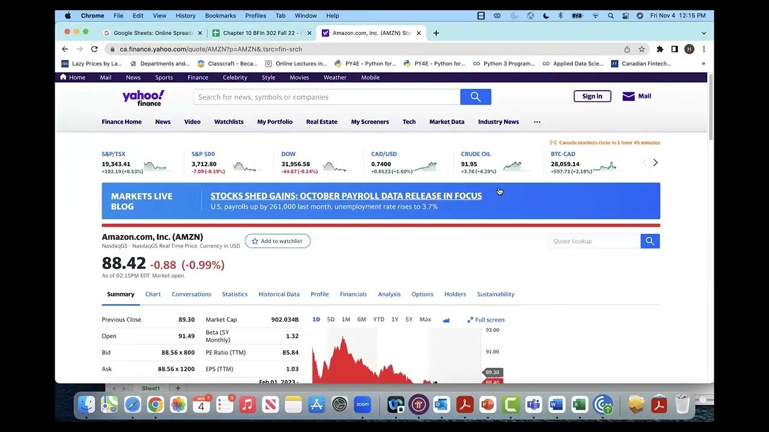Open the Bookmarks menu in the menu bar

click(220, 16)
